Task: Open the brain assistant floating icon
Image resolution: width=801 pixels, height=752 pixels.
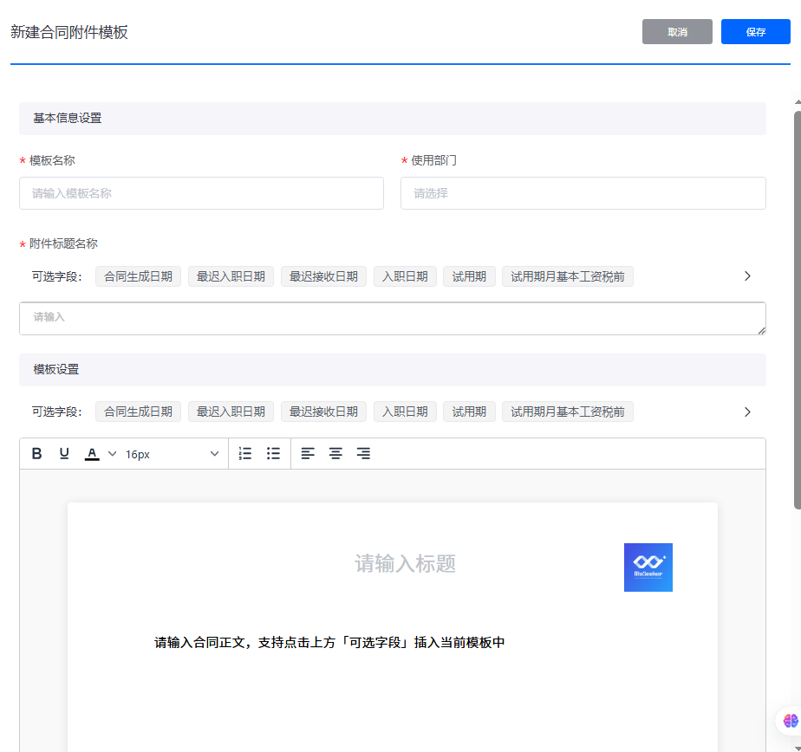Action: [791, 721]
